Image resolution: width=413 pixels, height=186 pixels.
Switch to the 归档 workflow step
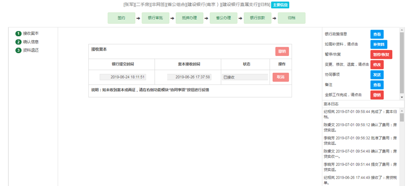(292, 18)
